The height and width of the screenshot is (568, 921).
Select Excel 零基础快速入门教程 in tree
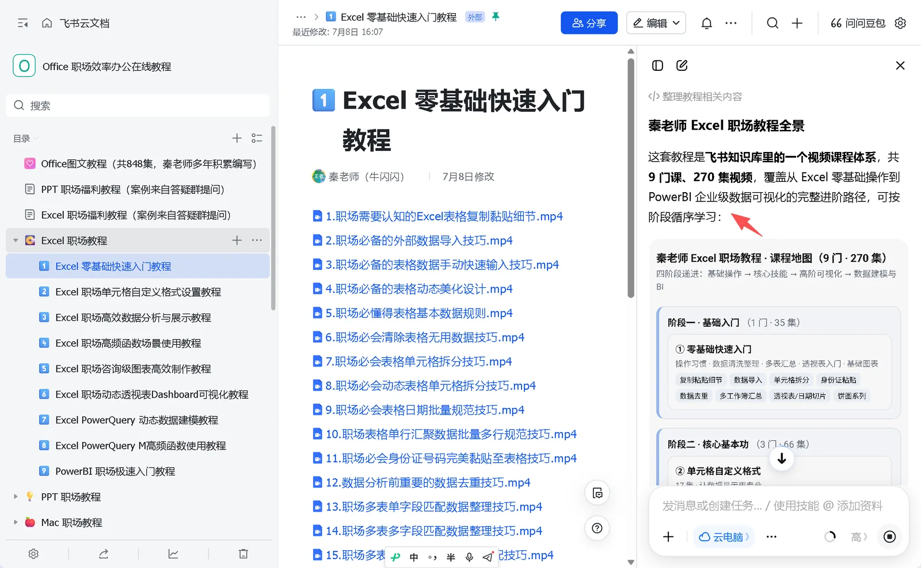click(x=138, y=266)
